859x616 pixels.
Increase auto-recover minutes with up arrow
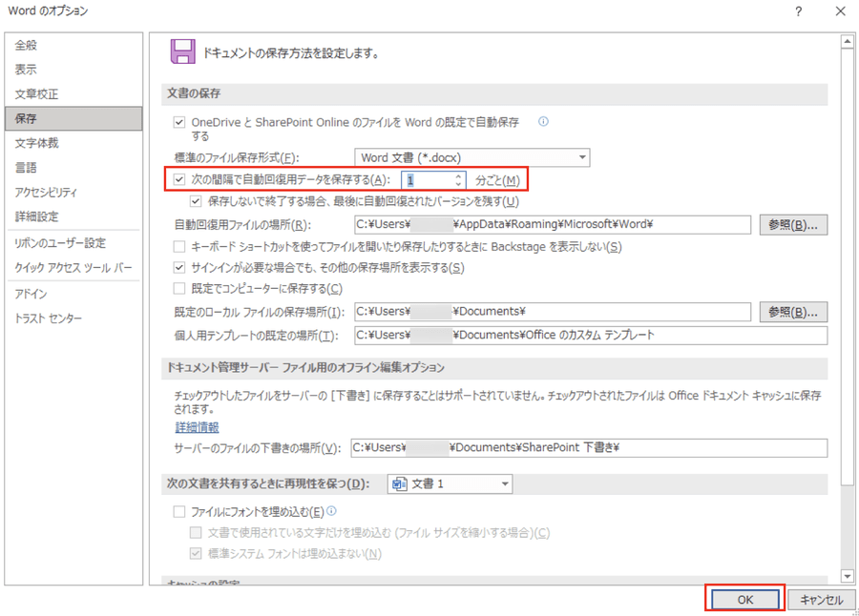(x=458, y=175)
